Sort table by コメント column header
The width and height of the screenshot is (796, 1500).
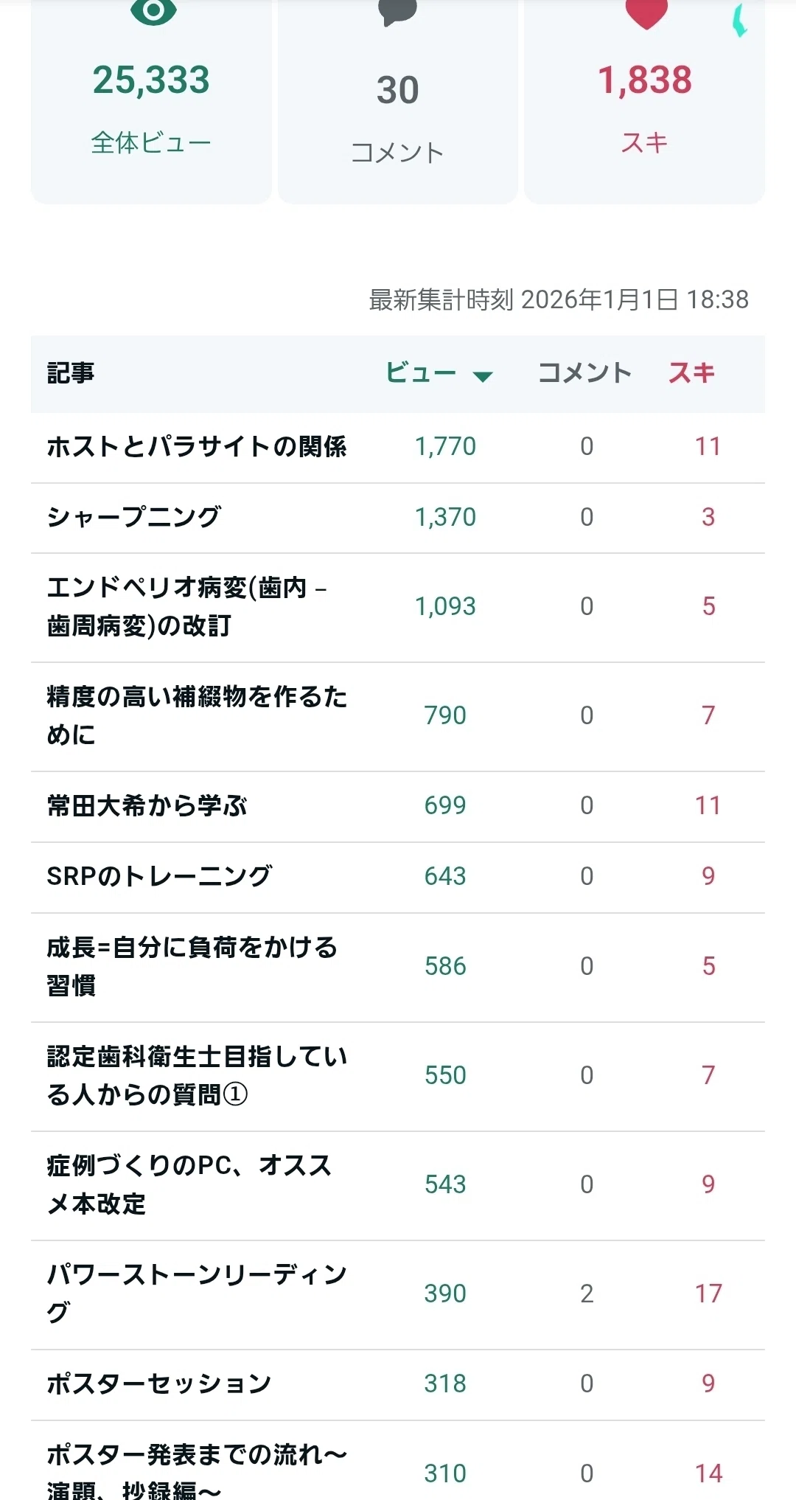[x=584, y=373]
